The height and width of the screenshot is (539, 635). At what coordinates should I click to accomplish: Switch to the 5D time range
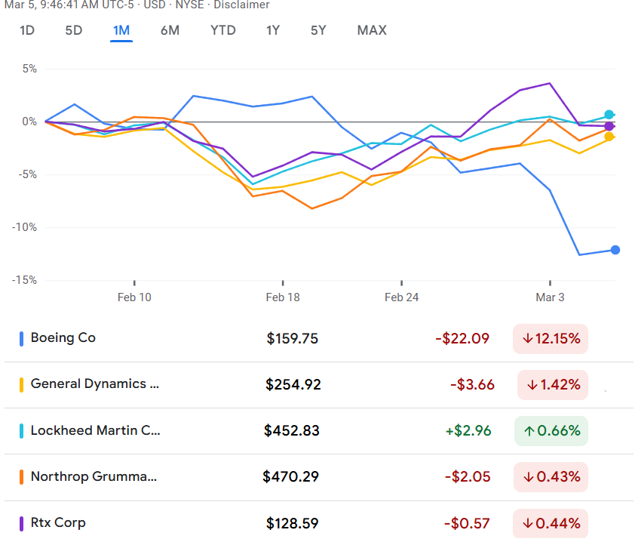(x=74, y=31)
